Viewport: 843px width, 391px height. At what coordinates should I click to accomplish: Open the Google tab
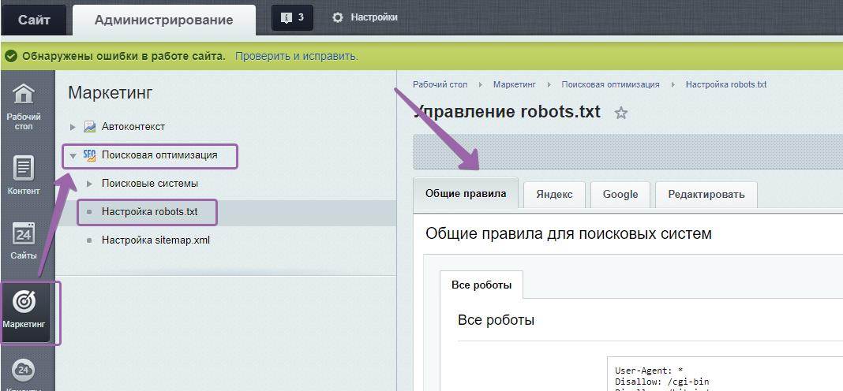(x=620, y=195)
